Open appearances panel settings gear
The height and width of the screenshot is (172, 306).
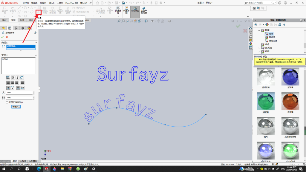coord(301,20)
